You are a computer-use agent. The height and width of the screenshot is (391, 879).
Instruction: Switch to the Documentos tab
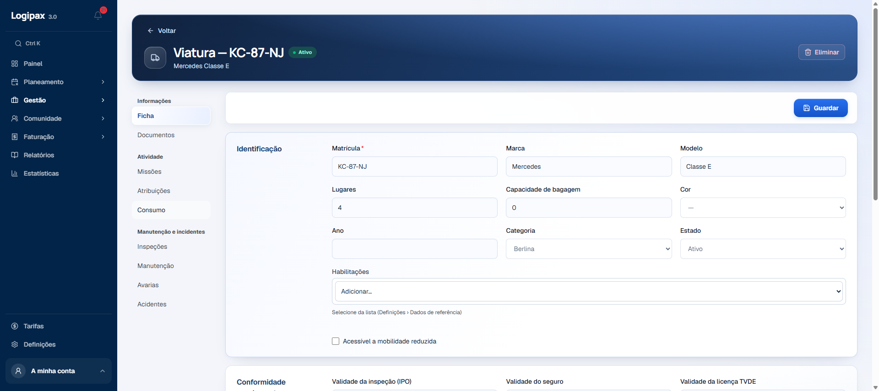point(171,135)
